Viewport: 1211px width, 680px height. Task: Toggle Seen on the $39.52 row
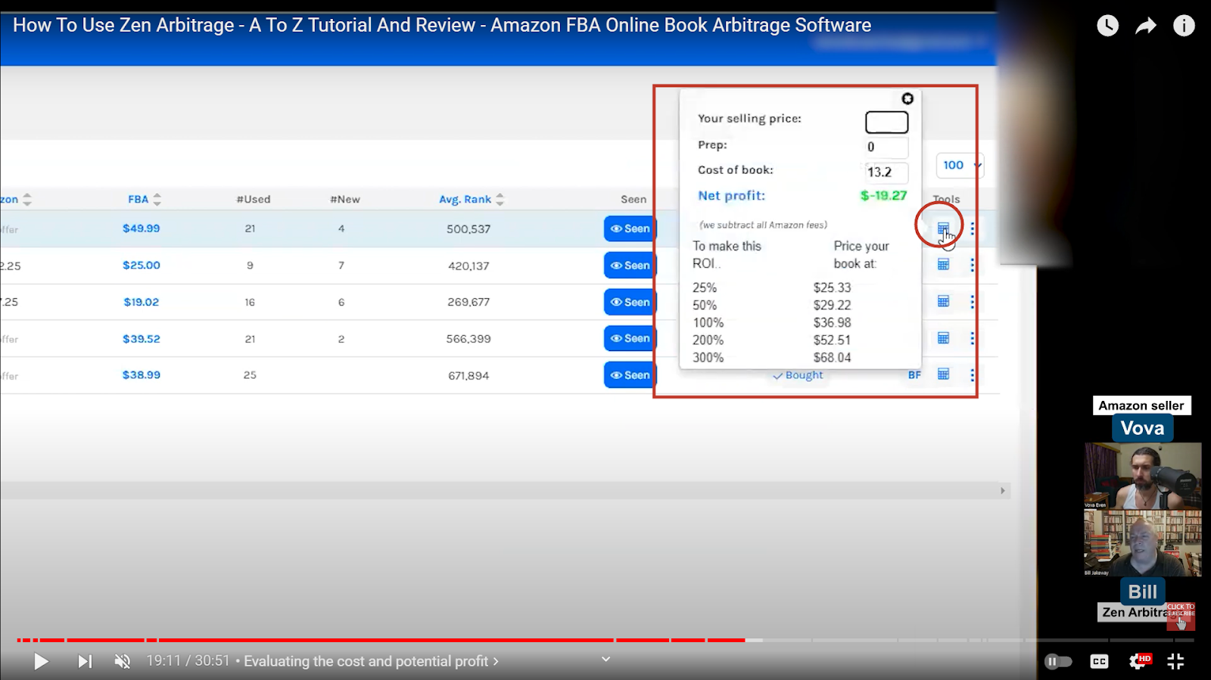pyautogui.click(x=630, y=338)
